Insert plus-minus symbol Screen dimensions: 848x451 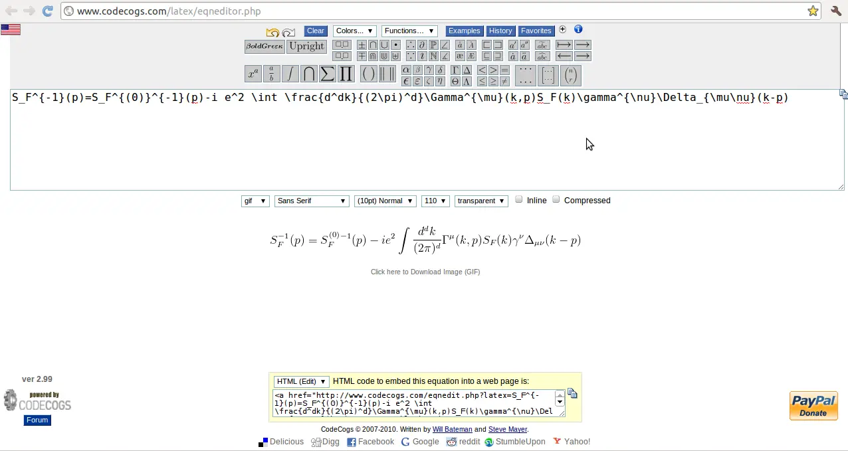(x=362, y=45)
